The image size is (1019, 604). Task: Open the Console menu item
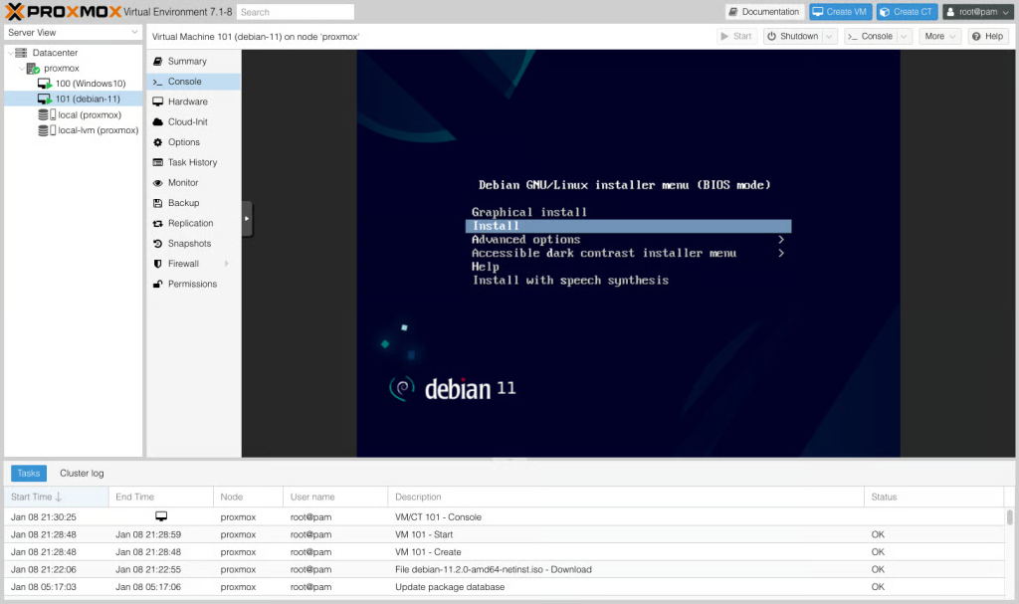[194, 82]
